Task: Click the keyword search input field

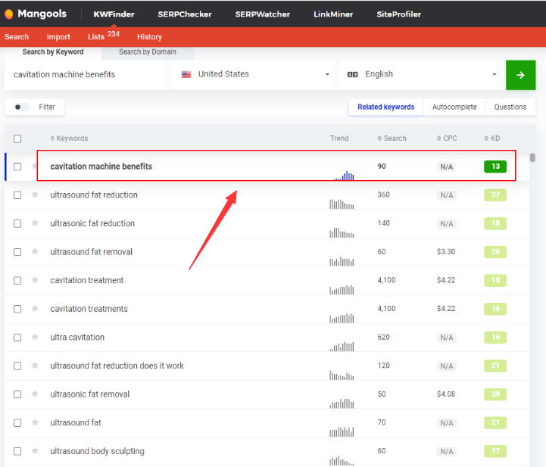Action: click(88, 74)
